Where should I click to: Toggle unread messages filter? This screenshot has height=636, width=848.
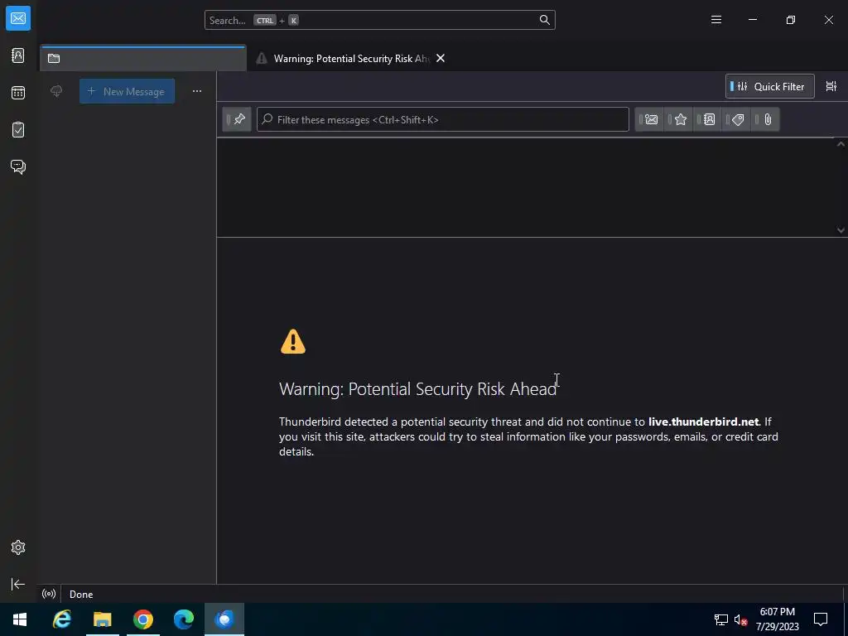tap(649, 119)
